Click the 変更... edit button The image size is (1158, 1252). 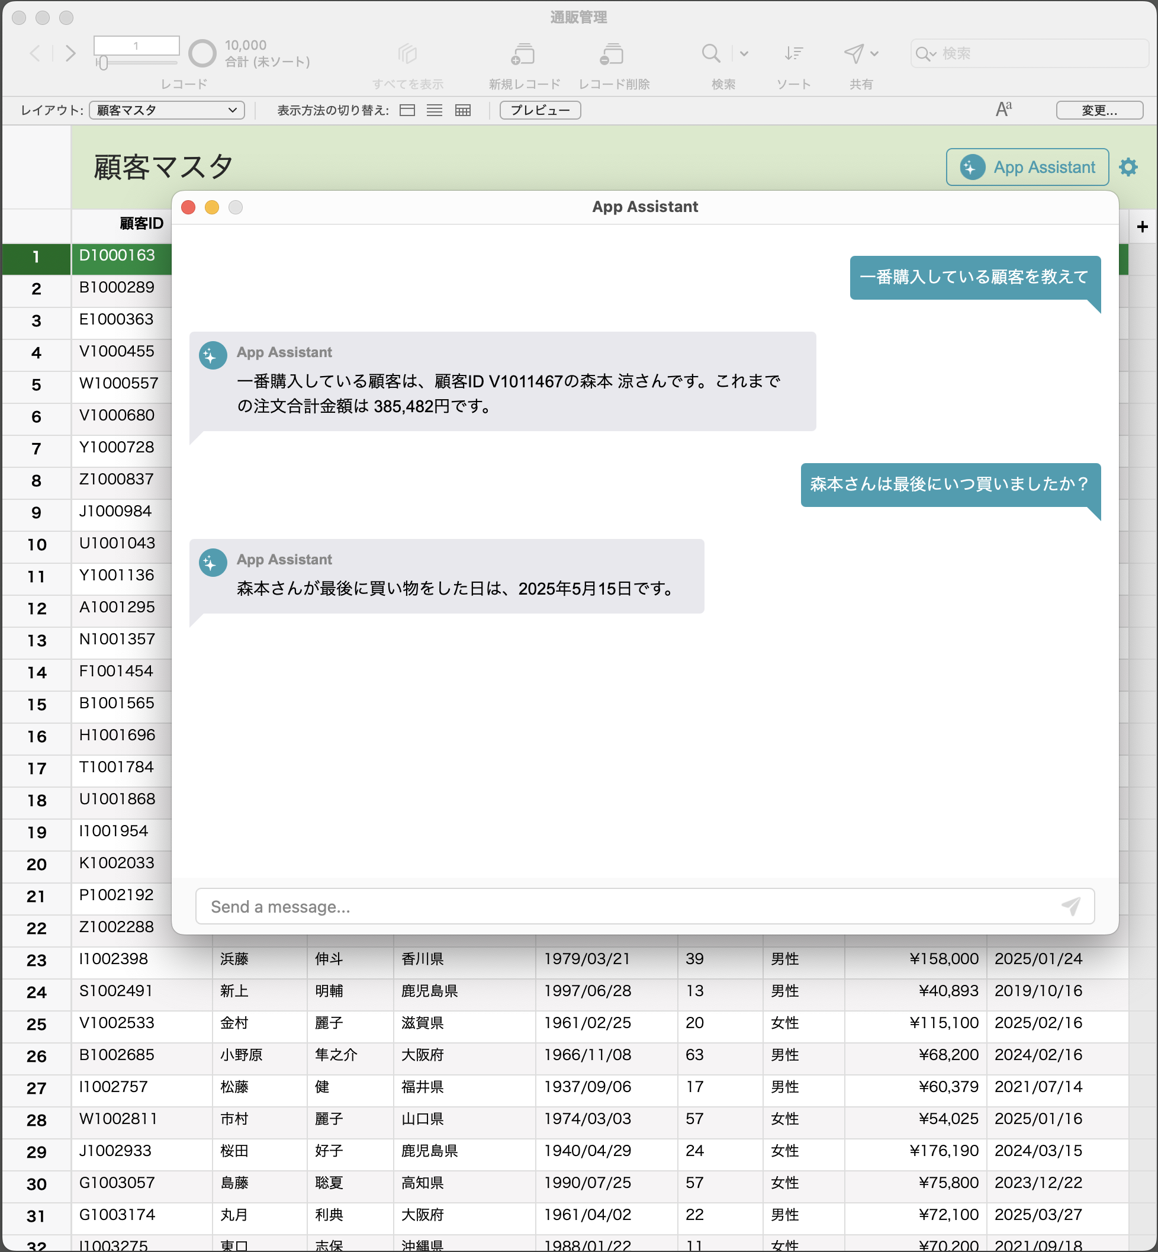[x=1099, y=110]
